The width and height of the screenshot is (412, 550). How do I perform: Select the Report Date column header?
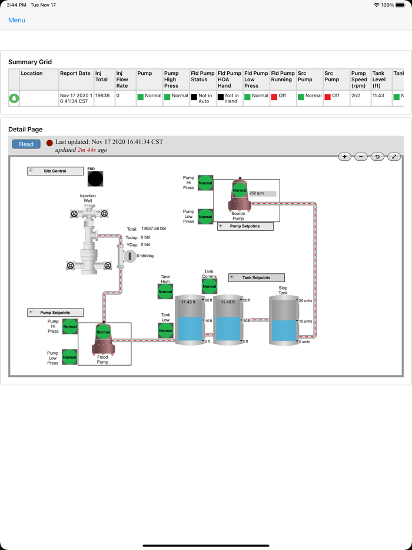pos(76,79)
